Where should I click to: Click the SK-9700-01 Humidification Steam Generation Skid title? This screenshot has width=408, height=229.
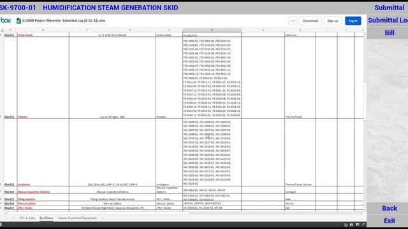pos(89,8)
